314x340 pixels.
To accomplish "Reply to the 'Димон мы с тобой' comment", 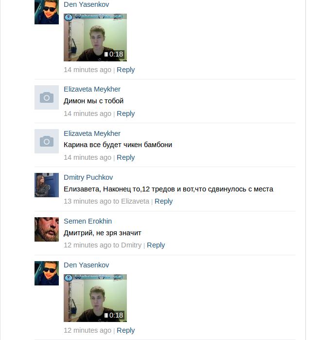I will [x=125, y=113].
